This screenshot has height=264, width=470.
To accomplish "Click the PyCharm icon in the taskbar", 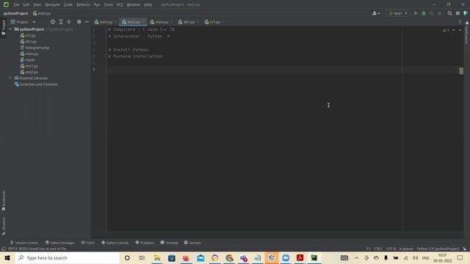I will [x=314, y=257].
